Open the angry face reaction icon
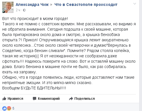Image resolution: width=142 pixels, height=111 pixels. pyautogui.click(x=9, y=108)
